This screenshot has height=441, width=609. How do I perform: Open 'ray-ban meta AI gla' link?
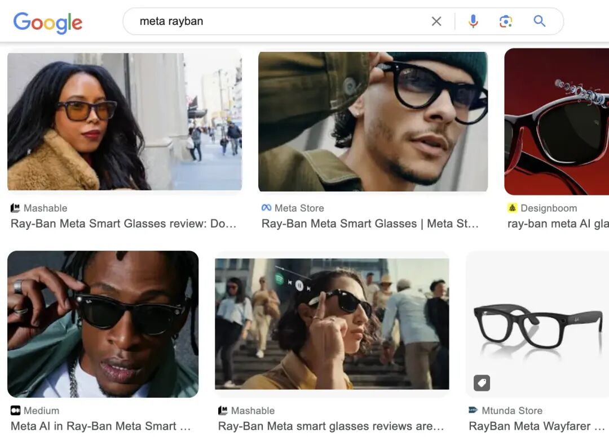tap(558, 224)
